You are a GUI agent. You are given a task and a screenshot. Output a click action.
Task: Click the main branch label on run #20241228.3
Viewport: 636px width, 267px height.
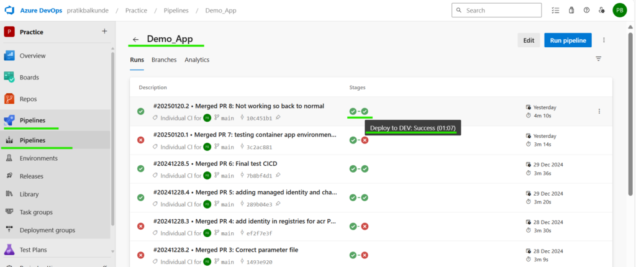coord(227,233)
